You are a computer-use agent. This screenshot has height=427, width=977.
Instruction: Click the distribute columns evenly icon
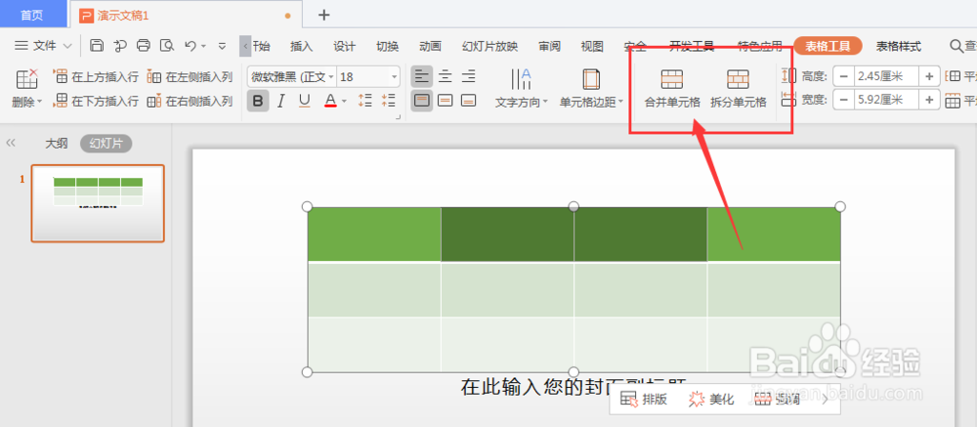pos(953,101)
